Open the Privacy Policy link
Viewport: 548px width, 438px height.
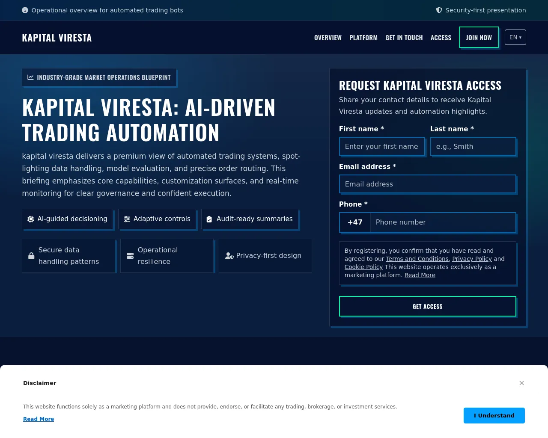pyautogui.click(x=472, y=259)
